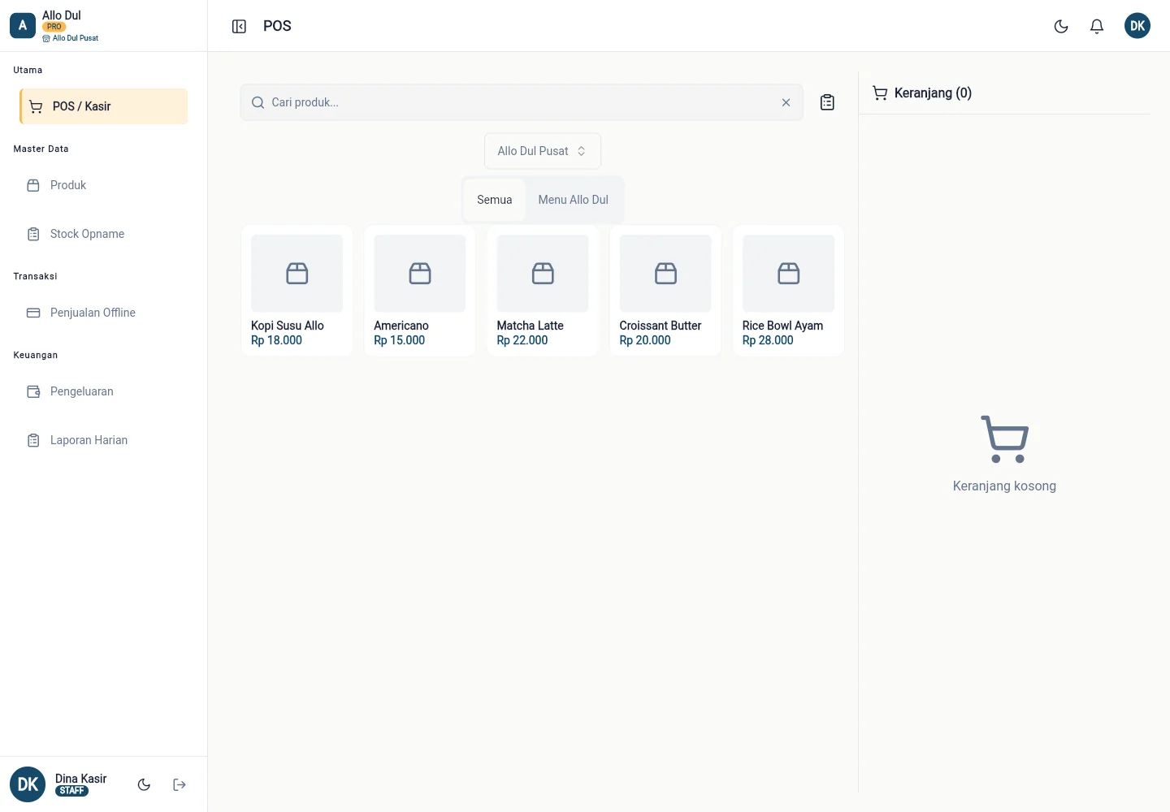Click the Stock Opname clipboard icon
This screenshot has height=812, width=1170.
[x=33, y=234]
